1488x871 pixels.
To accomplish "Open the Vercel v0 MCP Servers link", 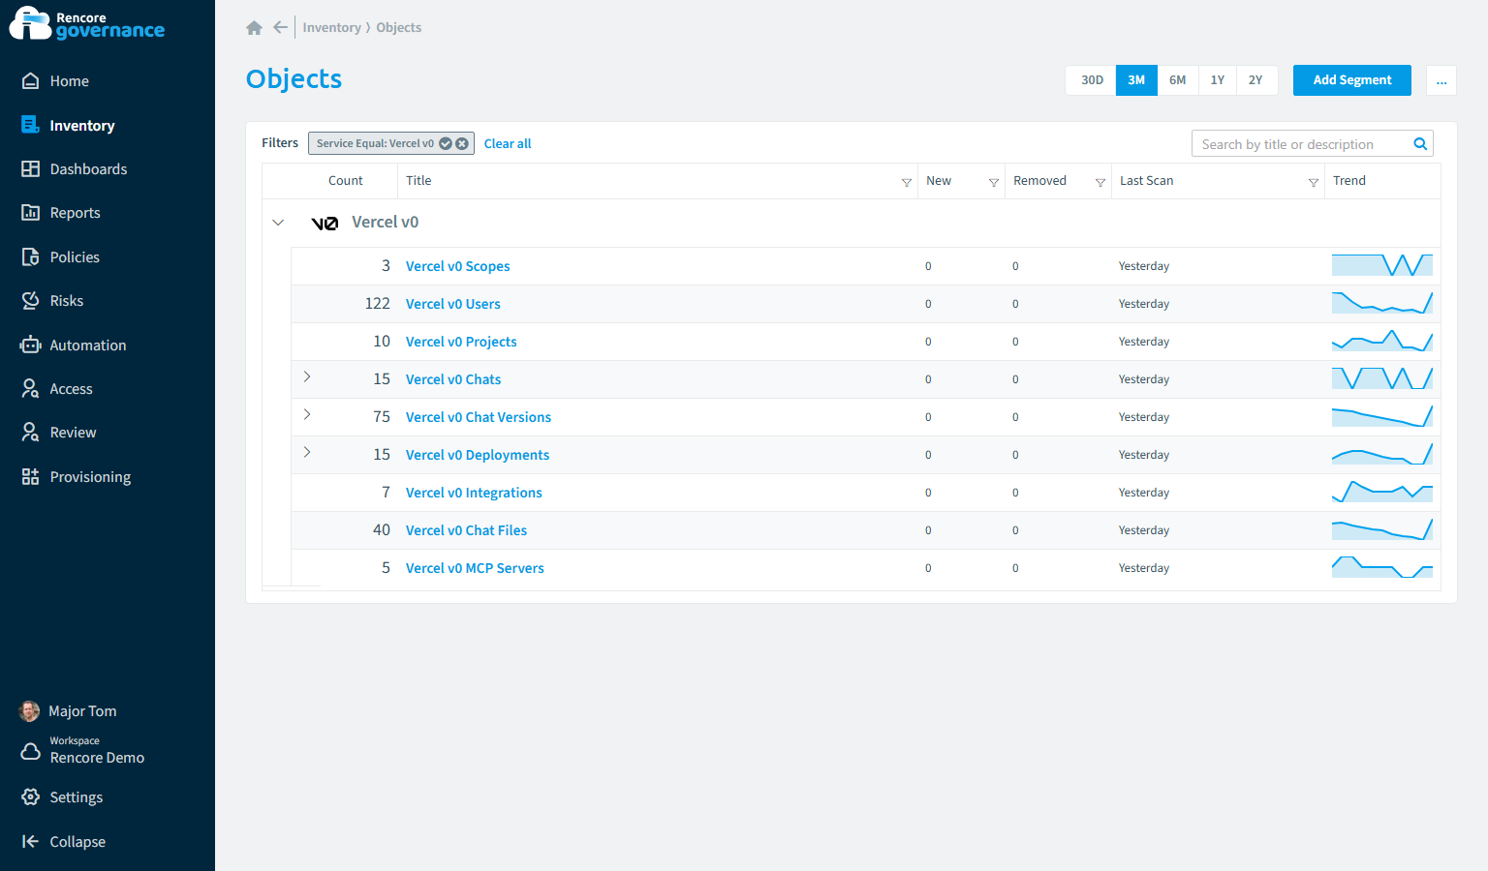I will (x=475, y=568).
